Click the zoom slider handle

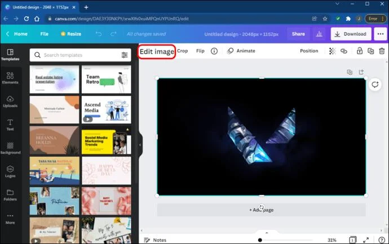click(260, 240)
